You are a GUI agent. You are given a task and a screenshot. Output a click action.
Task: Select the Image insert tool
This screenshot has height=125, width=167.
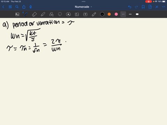click(x=77, y=14)
